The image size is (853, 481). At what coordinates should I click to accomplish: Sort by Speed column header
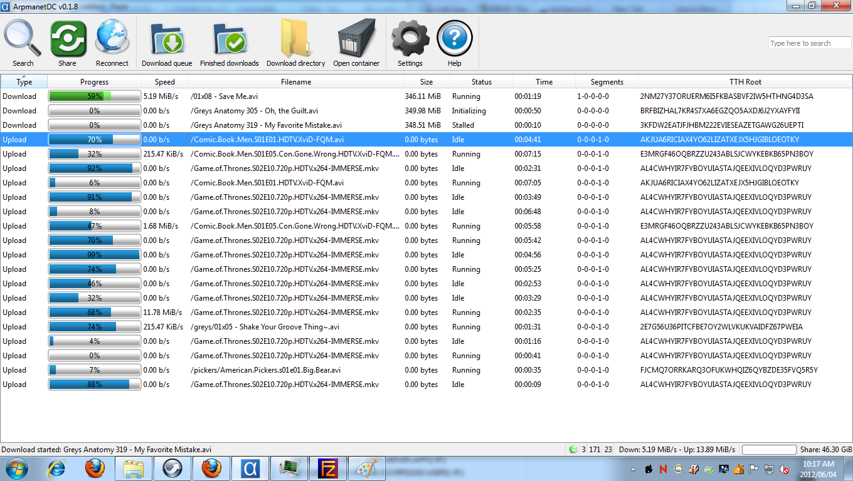click(165, 82)
